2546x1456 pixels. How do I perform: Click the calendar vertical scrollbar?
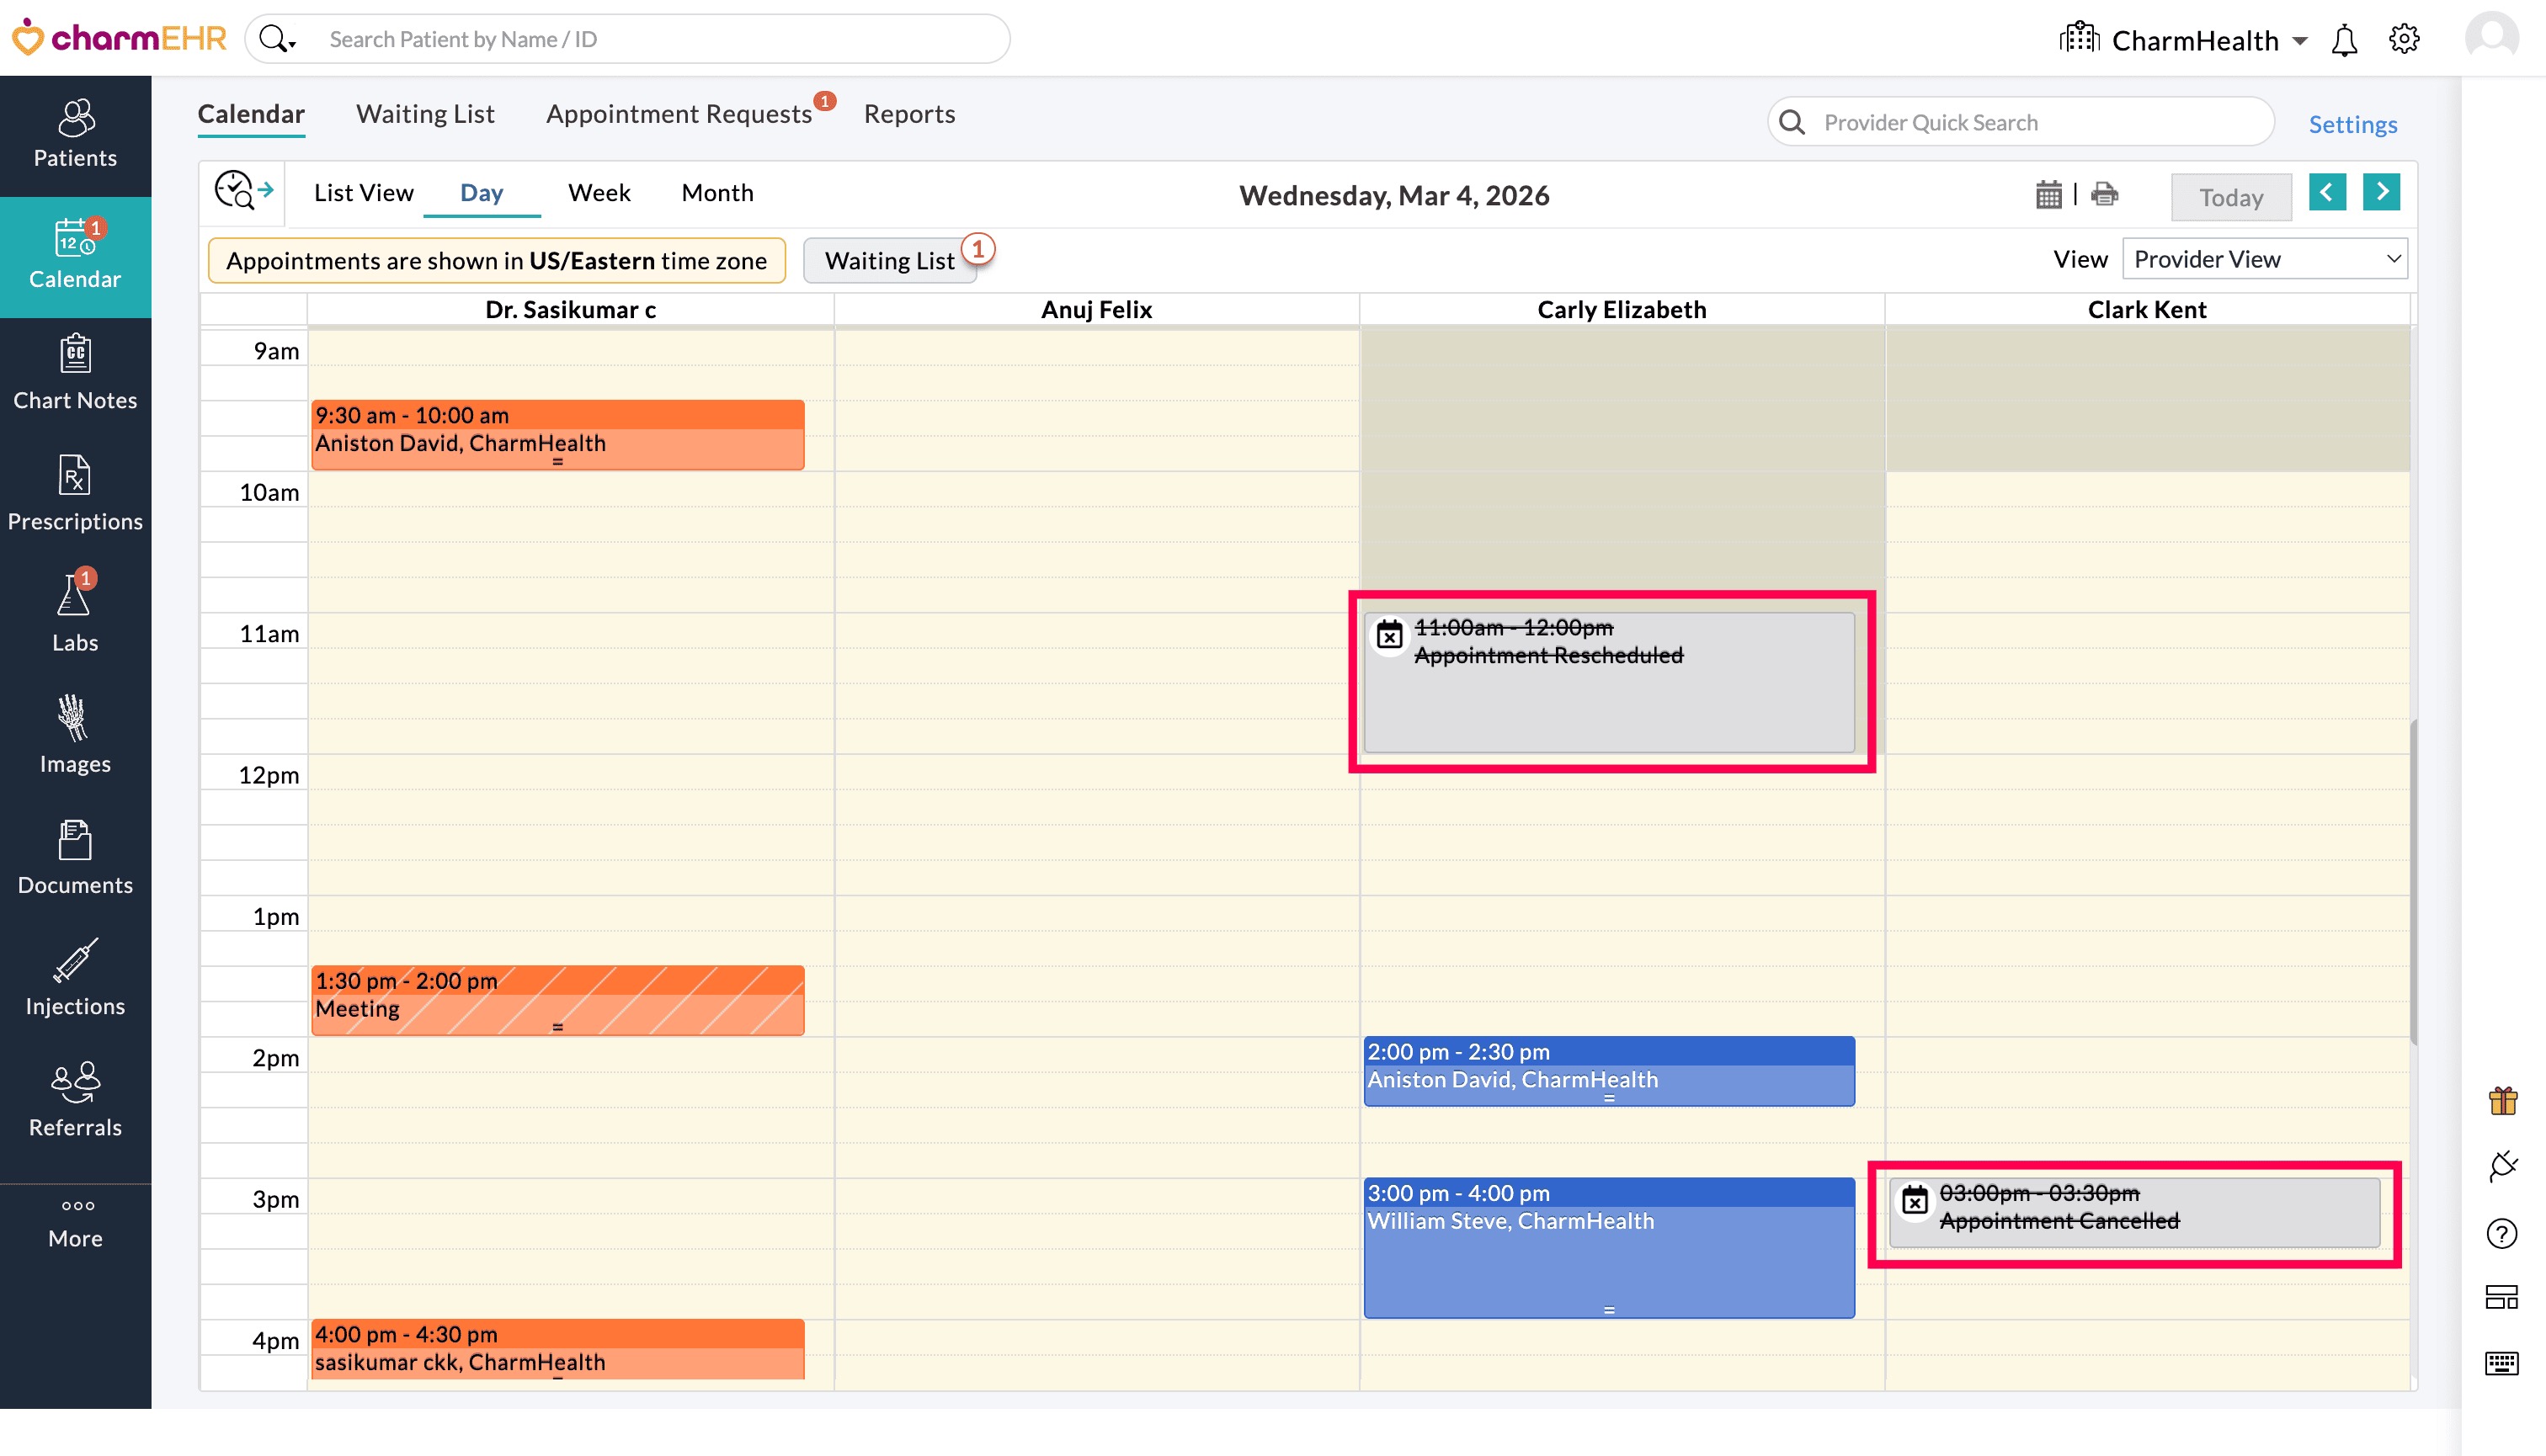coord(2413,880)
